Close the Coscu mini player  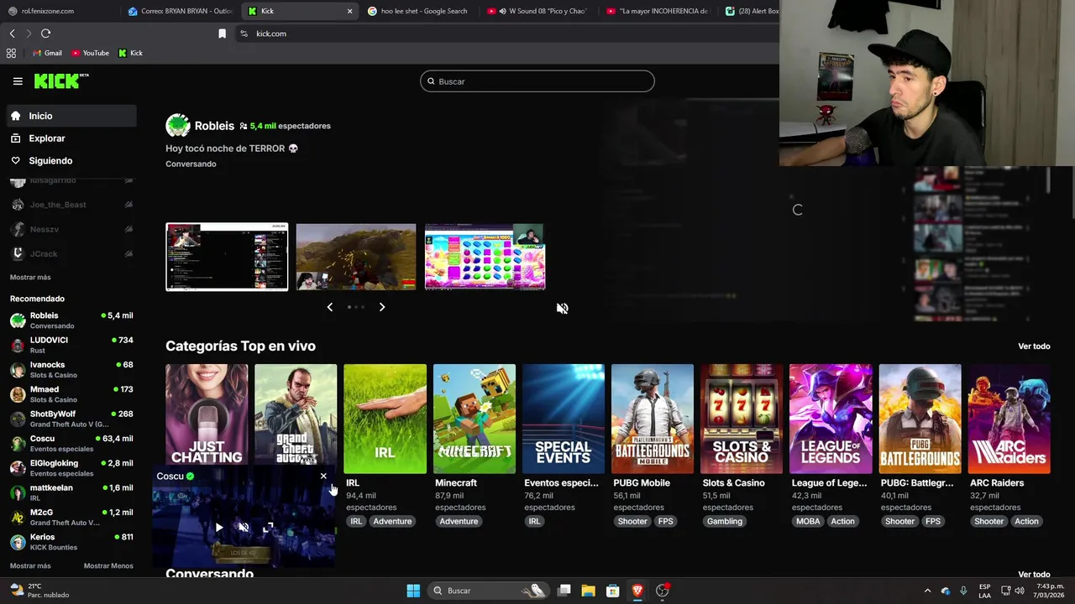coord(323,476)
